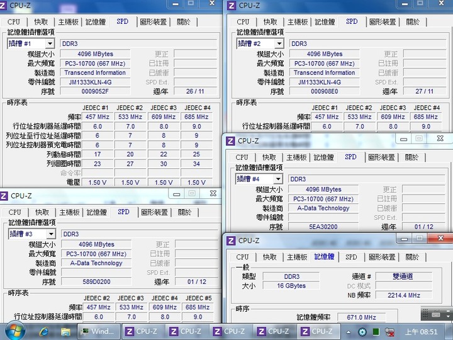Click the CPU-Z logo icon in the slot #2 window title bar

(x=232, y=6)
